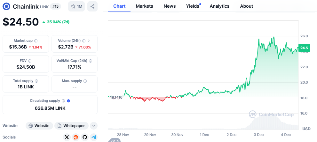Click the 1B LINK total supply value
Image resolution: width=317 pixels, height=142 pixels.
(x=26, y=87)
